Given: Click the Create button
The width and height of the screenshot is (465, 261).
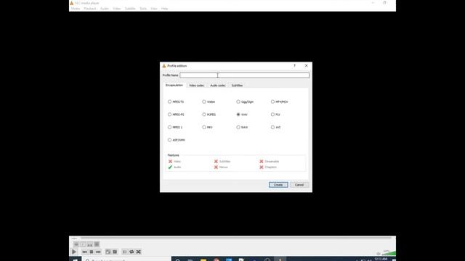Looking at the screenshot, I should [278, 185].
